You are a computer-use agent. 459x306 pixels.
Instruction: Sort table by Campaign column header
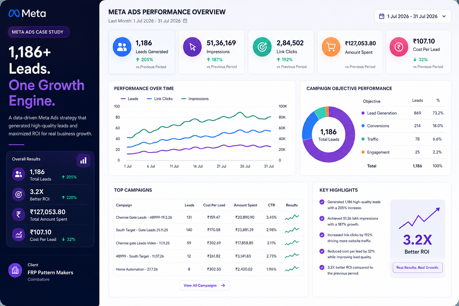click(x=124, y=205)
